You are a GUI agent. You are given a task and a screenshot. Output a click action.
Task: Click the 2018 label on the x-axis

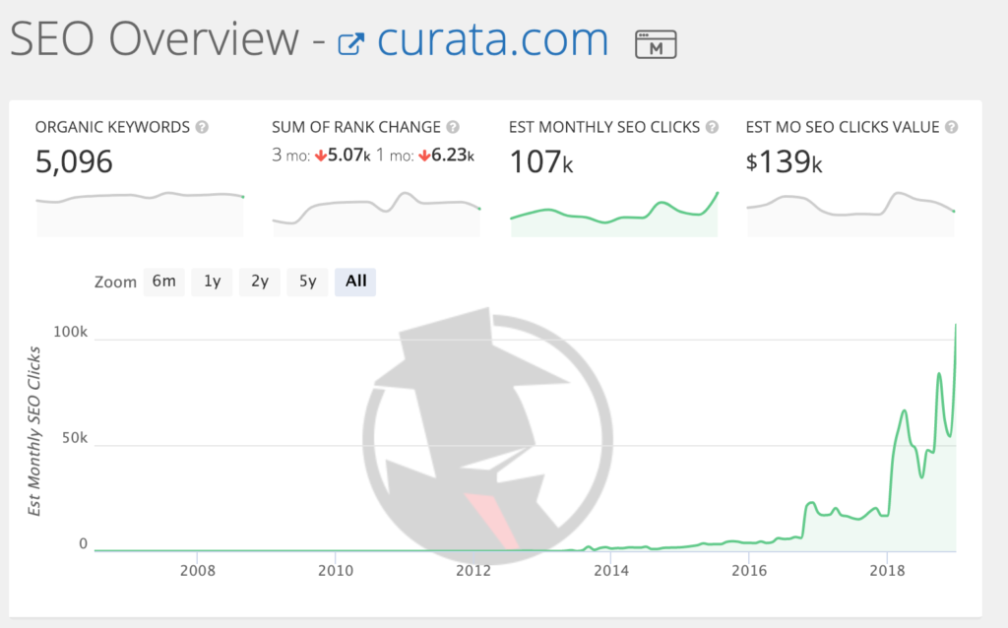[887, 571]
